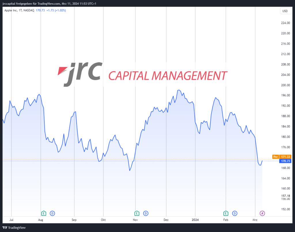Click the 180.00 price axis label
295x232 pixels.
(285, 137)
